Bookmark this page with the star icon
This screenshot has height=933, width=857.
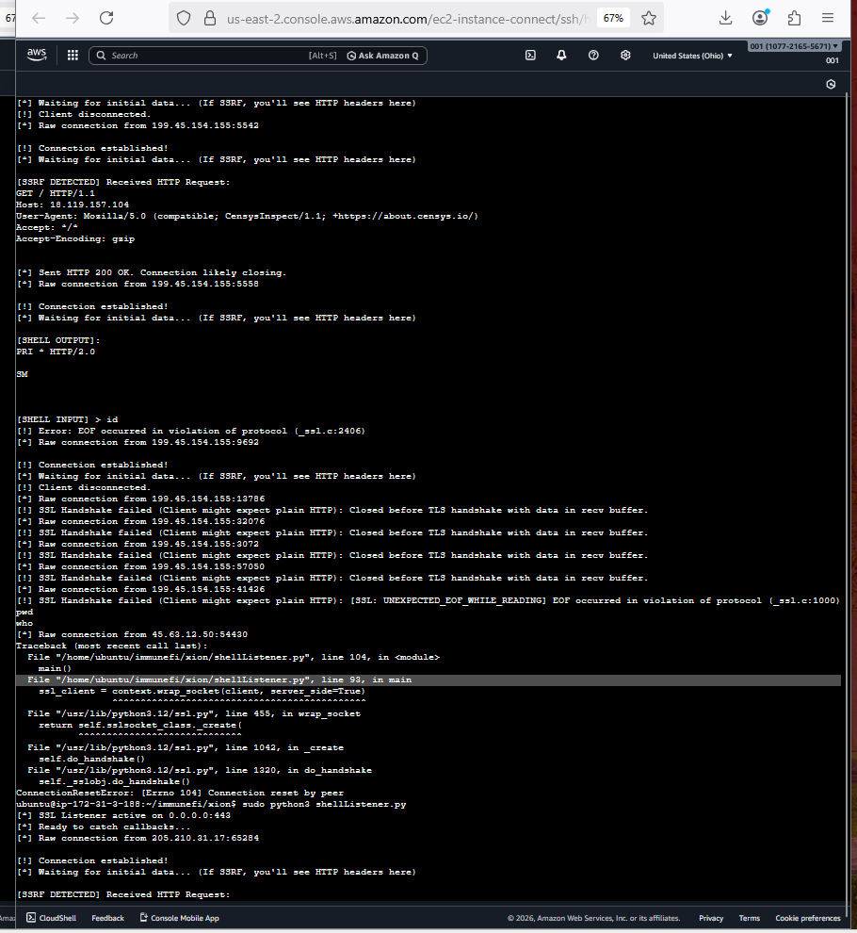pyautogui.click(x=649, y=18)
